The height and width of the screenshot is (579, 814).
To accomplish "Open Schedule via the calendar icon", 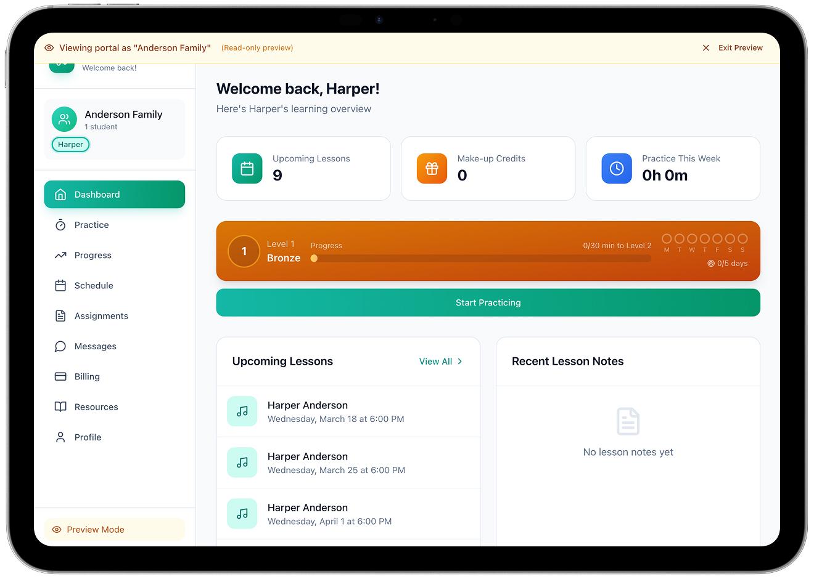I will [x=60, y=285].
